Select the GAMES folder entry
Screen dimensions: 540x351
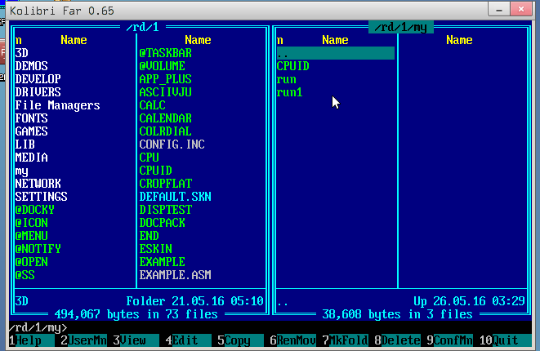click(x=32, y=131)
